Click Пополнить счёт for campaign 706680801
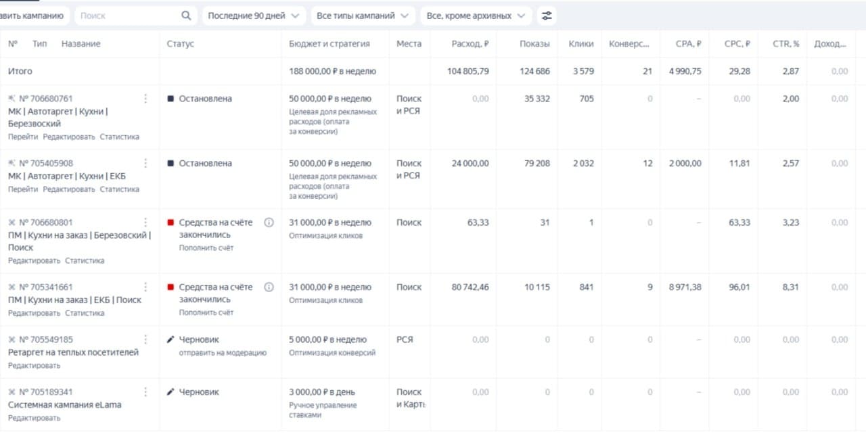Viewport: 866px width, 447px height. (206, 248)
